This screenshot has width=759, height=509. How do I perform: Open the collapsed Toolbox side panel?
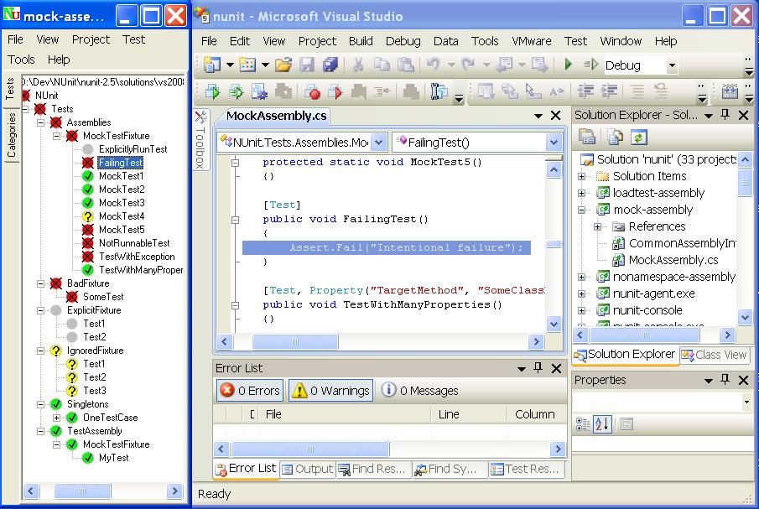tap(201, 139)
